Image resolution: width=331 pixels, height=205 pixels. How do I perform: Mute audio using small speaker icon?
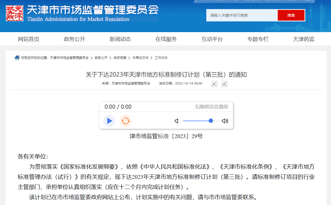tap(177, 121)
